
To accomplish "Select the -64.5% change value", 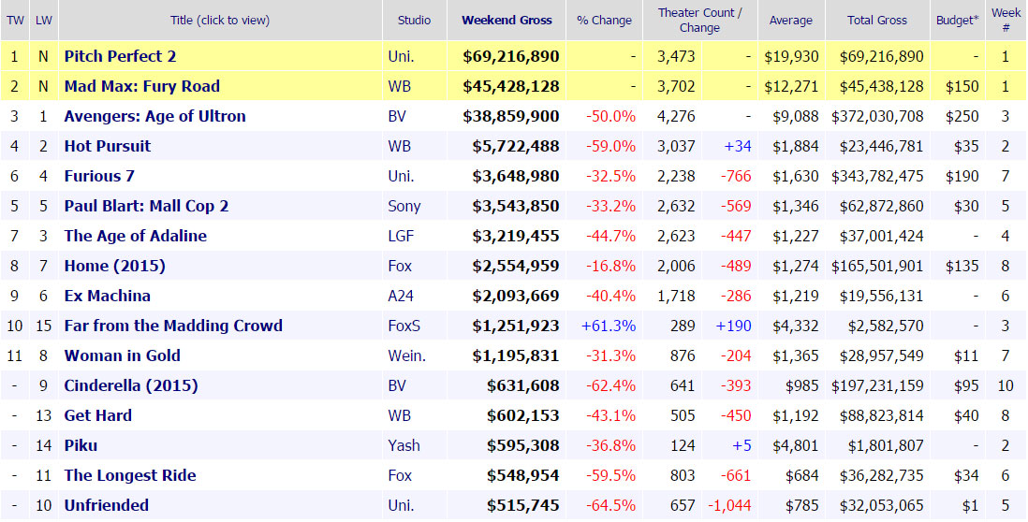I will point(610,505).
